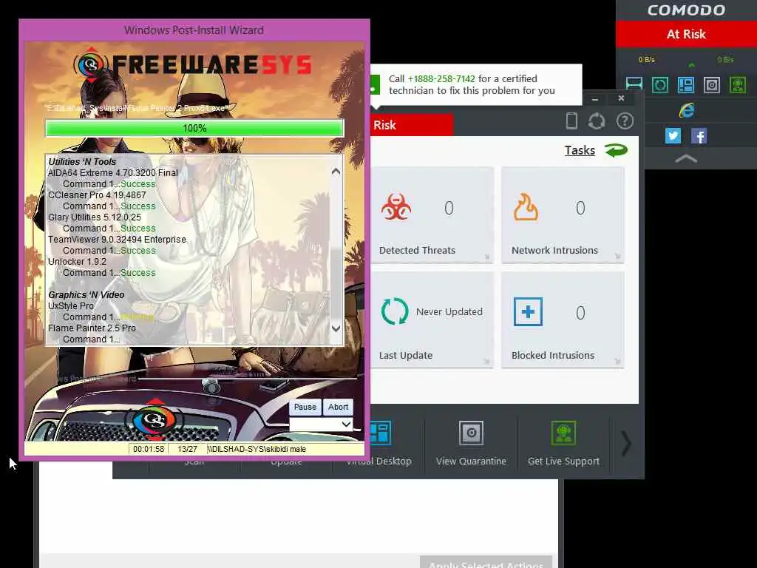The width and height of the screenshot is (757, 568).
Task: Select Unlocker 1.9.2 entry
Action: pos(77,262)
